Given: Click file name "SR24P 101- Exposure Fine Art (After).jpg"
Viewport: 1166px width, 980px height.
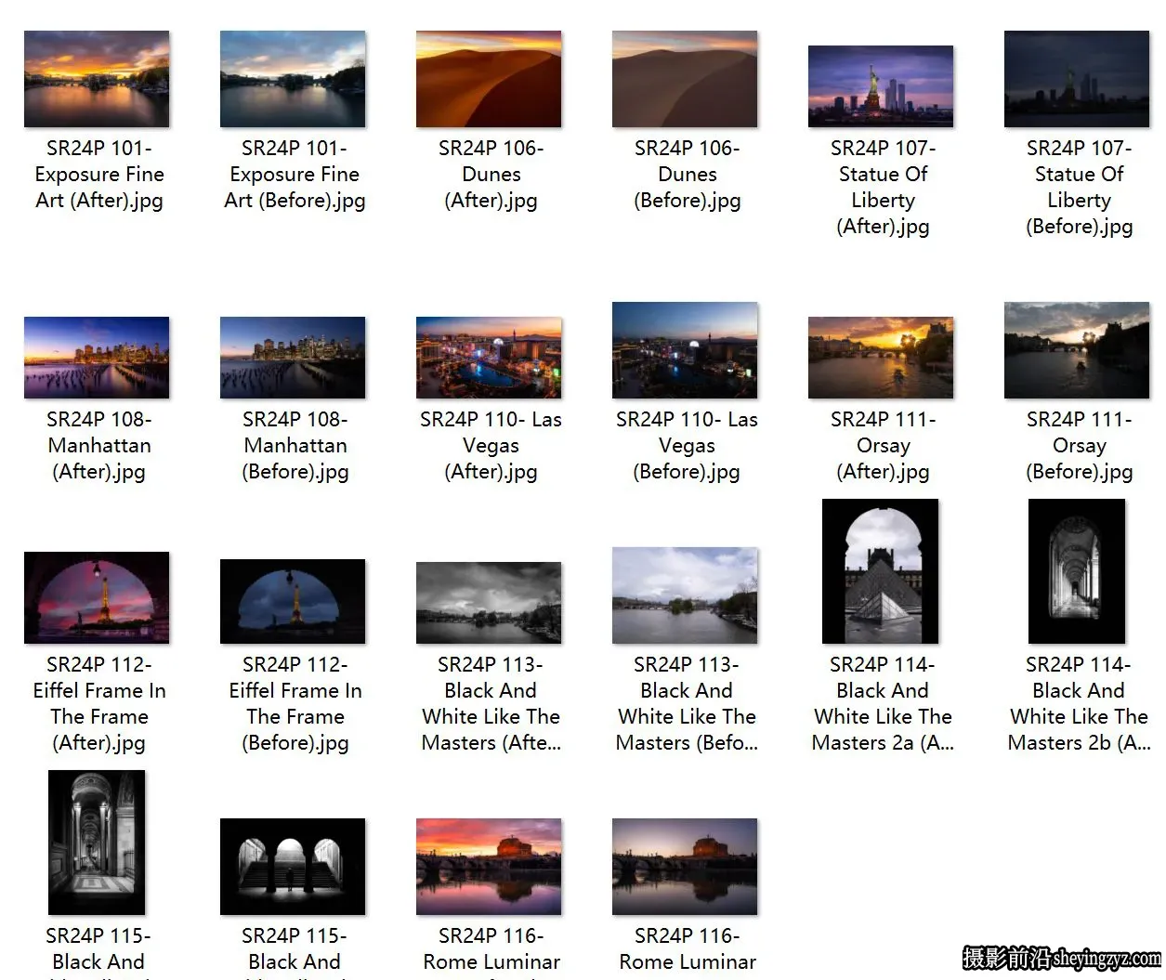Looking at the screenshot, I should 99,175.
